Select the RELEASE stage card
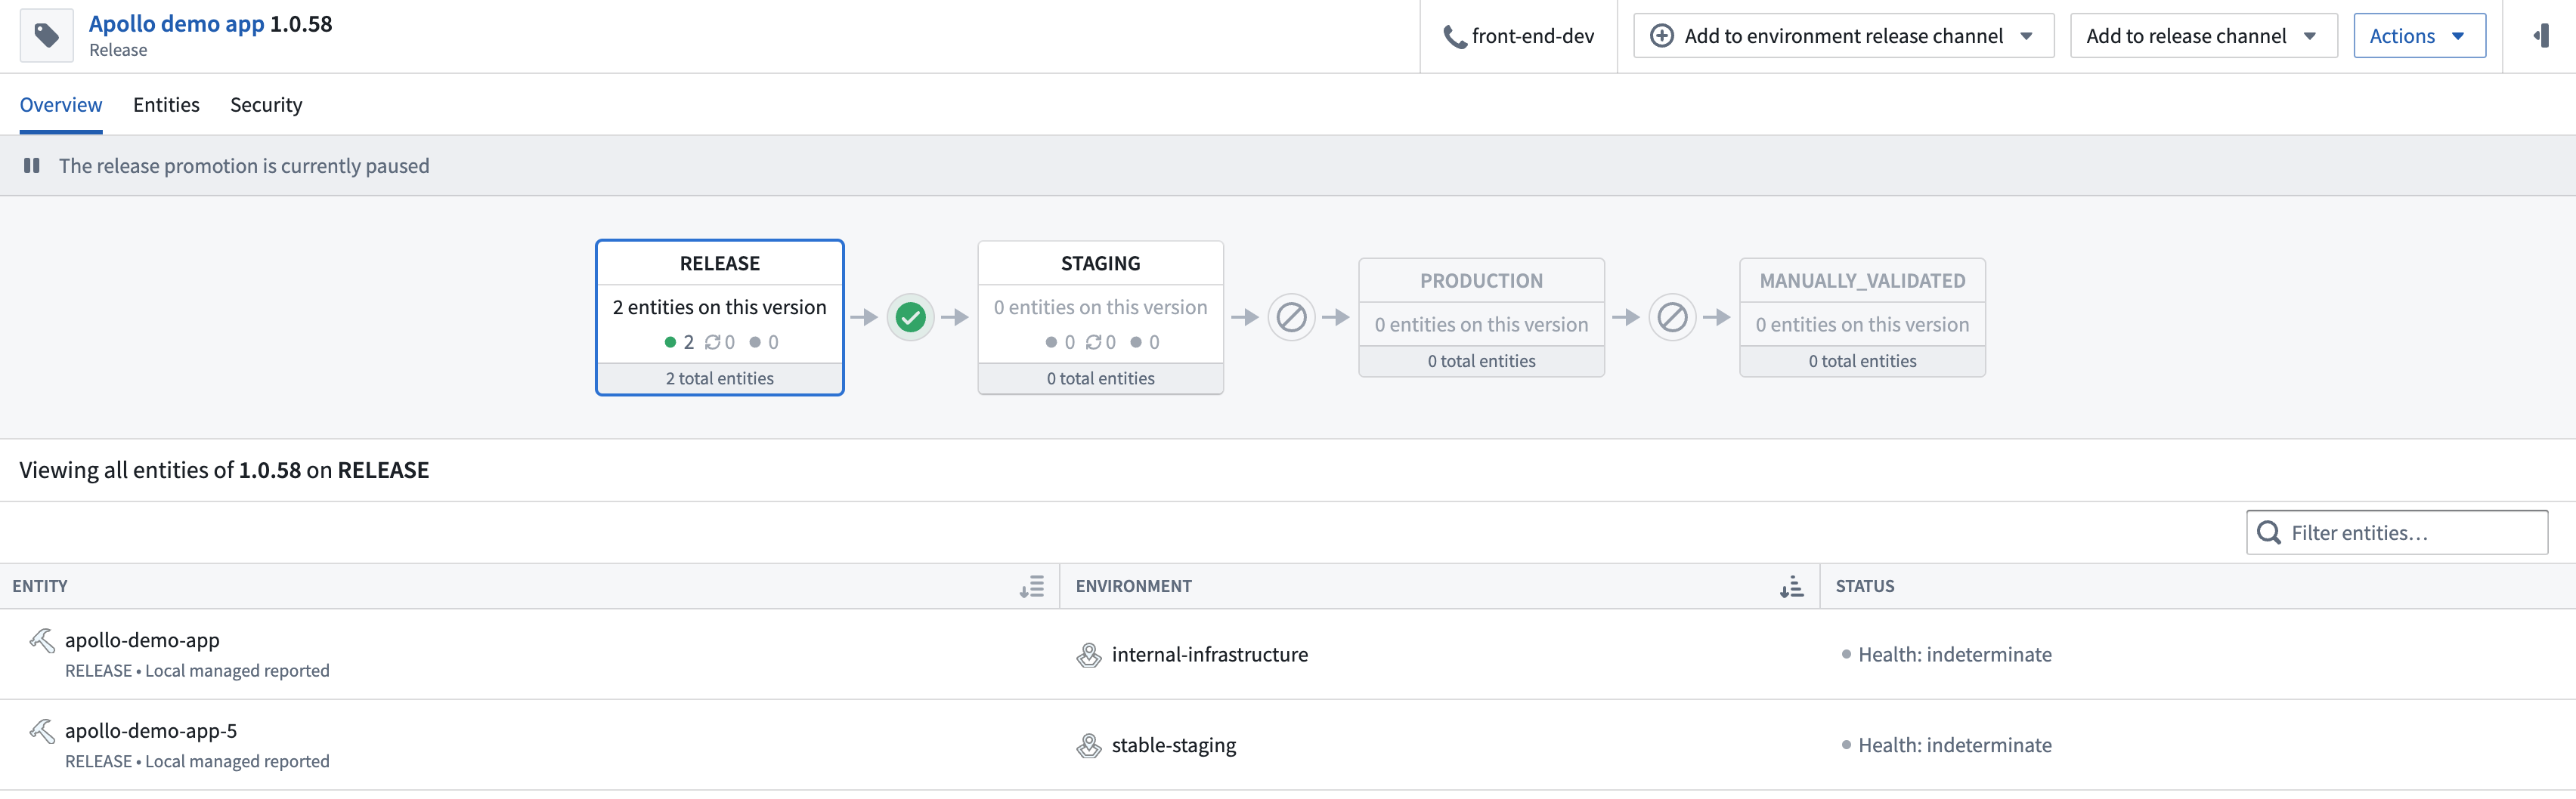The width and height of the screenshot is (2576, 799). 720,318
